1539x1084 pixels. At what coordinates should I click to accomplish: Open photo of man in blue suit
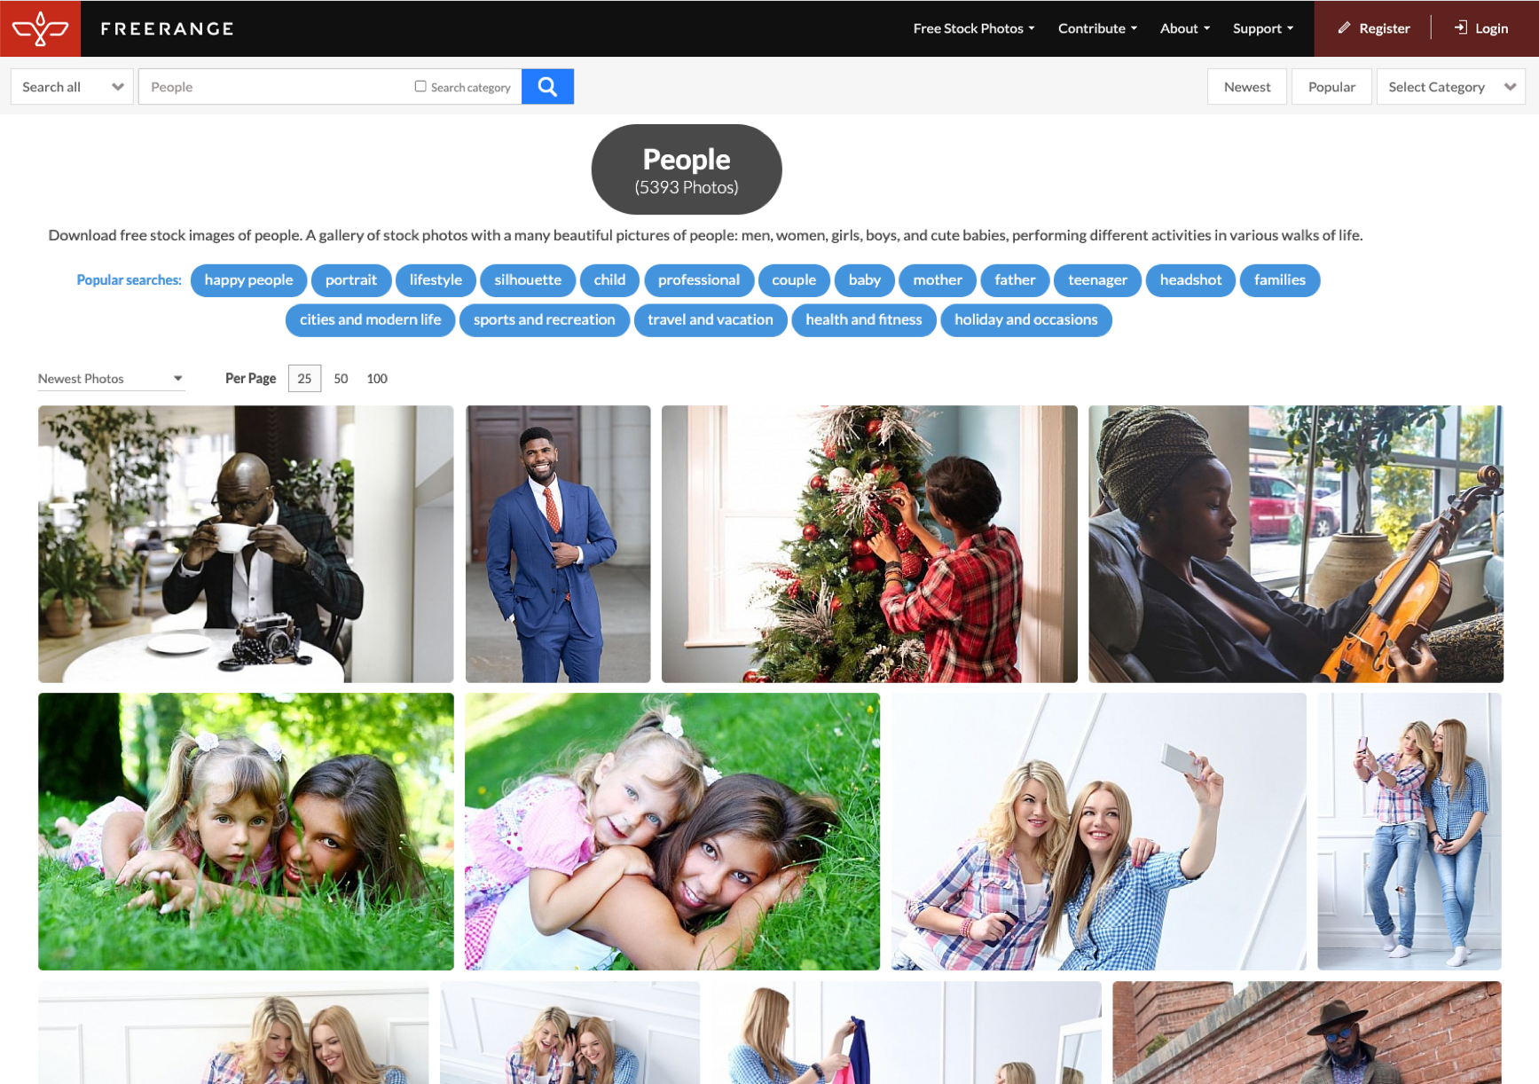558,544
